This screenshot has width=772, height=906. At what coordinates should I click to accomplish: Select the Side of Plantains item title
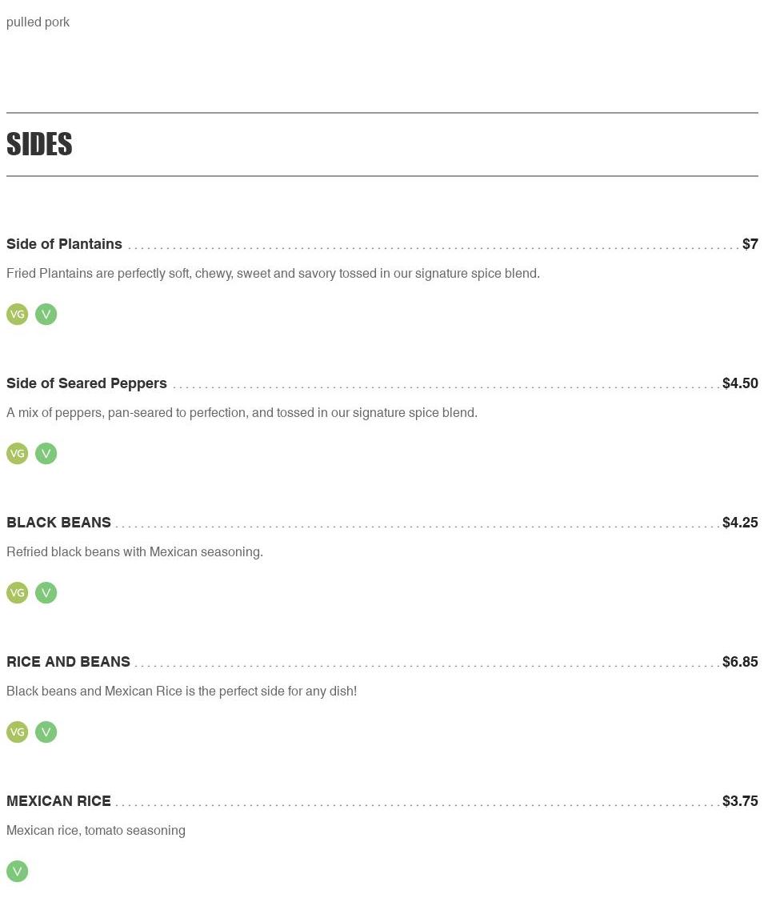[x=64, y=244]
